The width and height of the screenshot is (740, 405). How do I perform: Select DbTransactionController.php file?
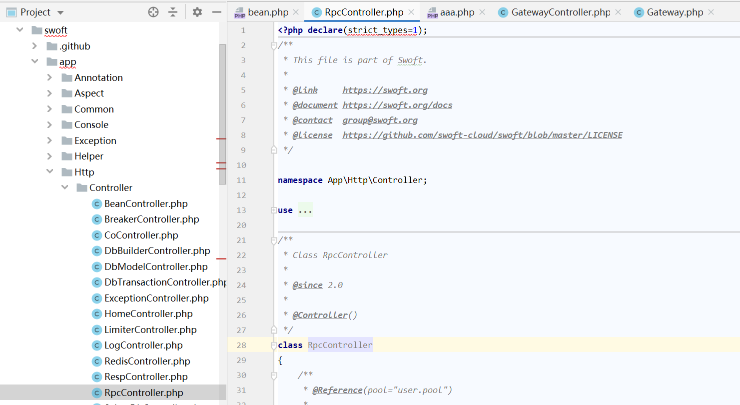tap(165, 282)
